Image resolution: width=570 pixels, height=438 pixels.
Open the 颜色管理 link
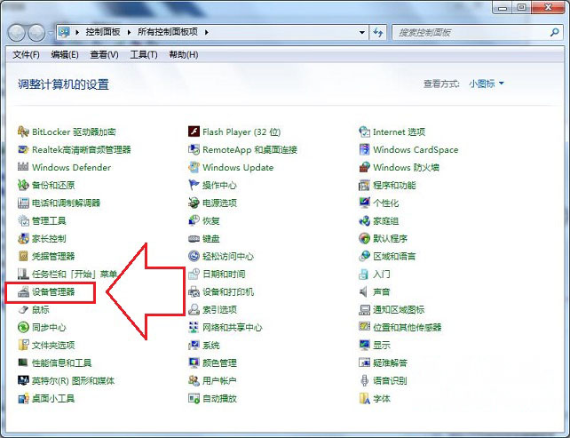[219, 363]
